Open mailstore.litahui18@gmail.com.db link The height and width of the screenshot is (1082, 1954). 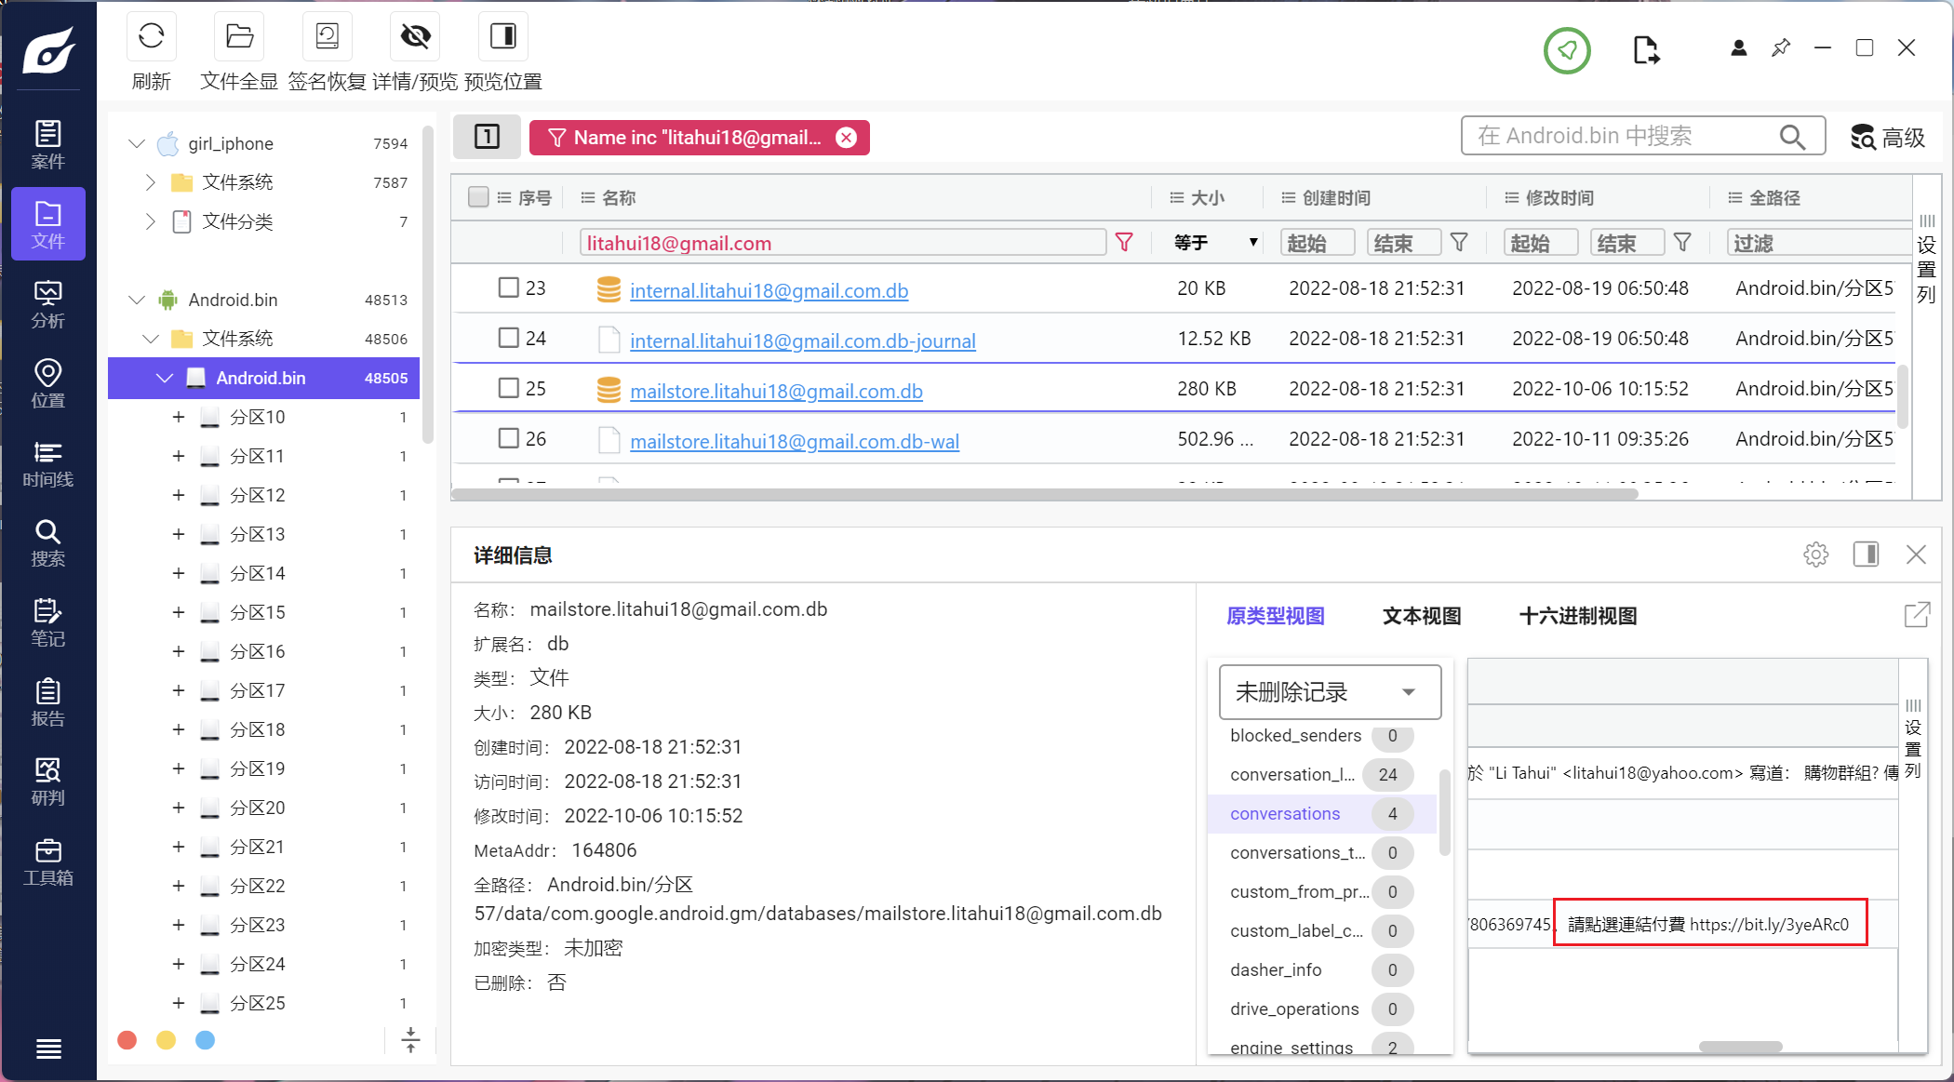coord(776,391)
